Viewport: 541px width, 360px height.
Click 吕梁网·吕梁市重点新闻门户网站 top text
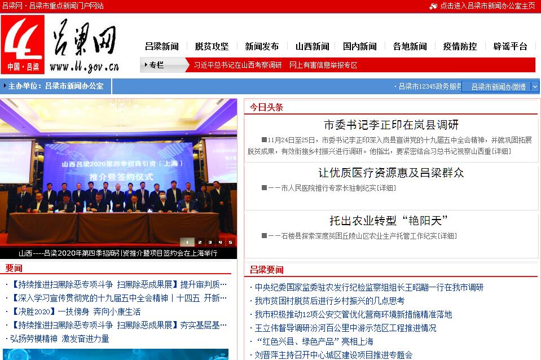(x=53, y=6)
